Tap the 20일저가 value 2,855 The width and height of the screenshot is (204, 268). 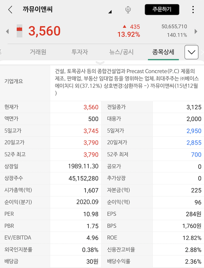(x=194, y=143)
